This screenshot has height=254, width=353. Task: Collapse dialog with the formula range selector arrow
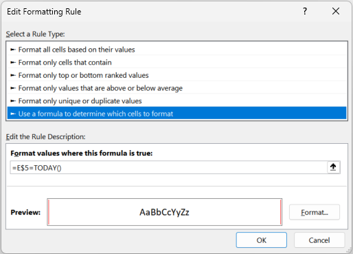[x=333, y=167]
